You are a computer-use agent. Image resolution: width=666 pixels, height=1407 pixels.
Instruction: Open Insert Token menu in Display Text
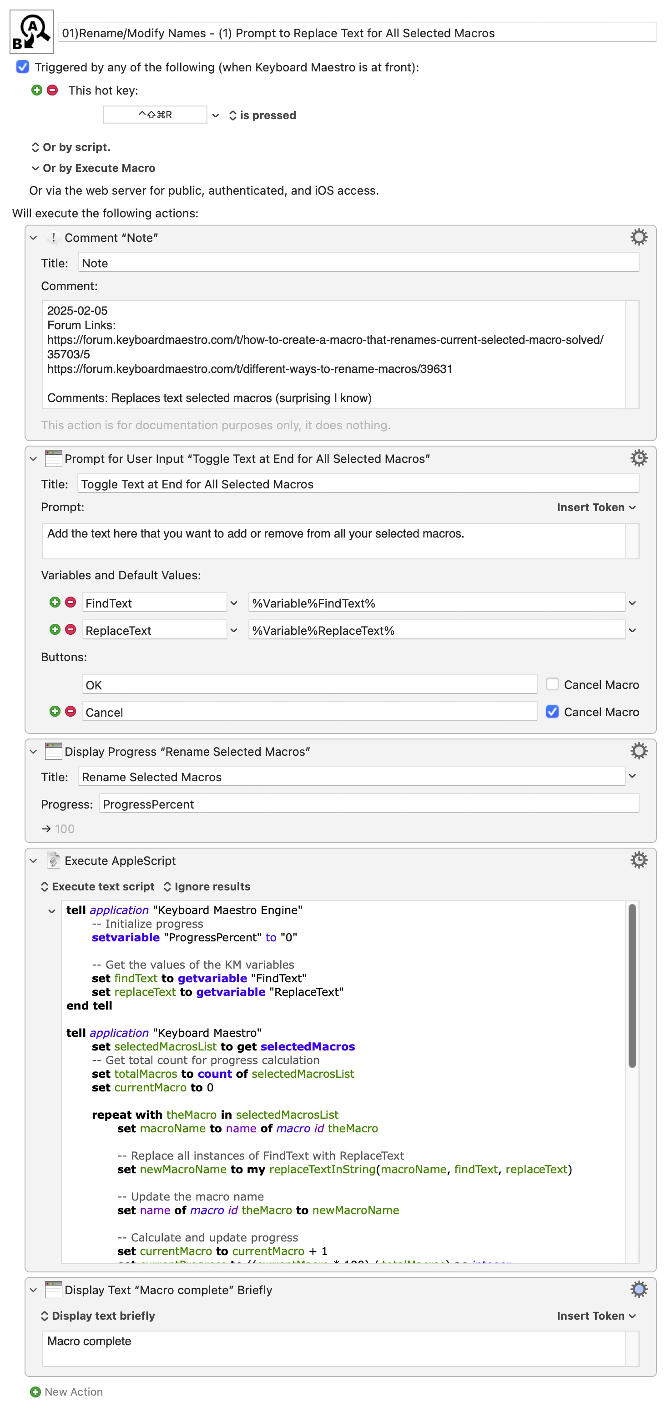596,1316
